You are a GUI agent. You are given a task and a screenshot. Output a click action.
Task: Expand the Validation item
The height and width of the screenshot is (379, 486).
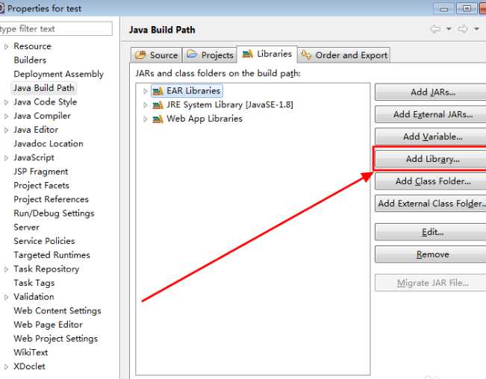tap(6, 297)
